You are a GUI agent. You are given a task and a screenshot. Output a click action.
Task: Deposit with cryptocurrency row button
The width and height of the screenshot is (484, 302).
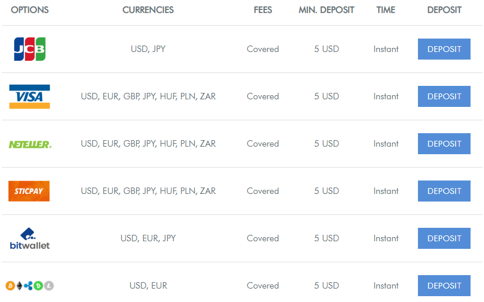444,286
